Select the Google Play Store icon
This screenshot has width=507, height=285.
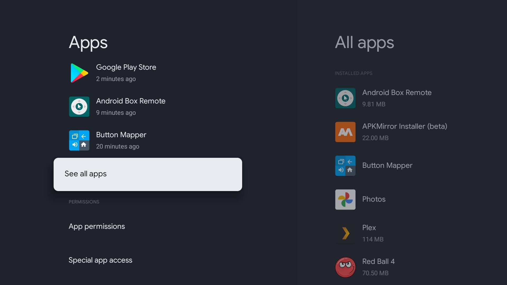click(79, 73)
